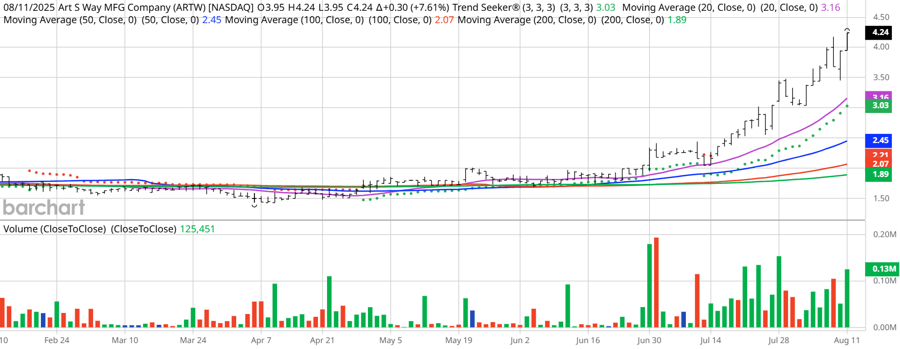Click the 3.50 price axis label
Image resolution: width=900 pixels, height=349 pixels.
click(x=881, y=77)
